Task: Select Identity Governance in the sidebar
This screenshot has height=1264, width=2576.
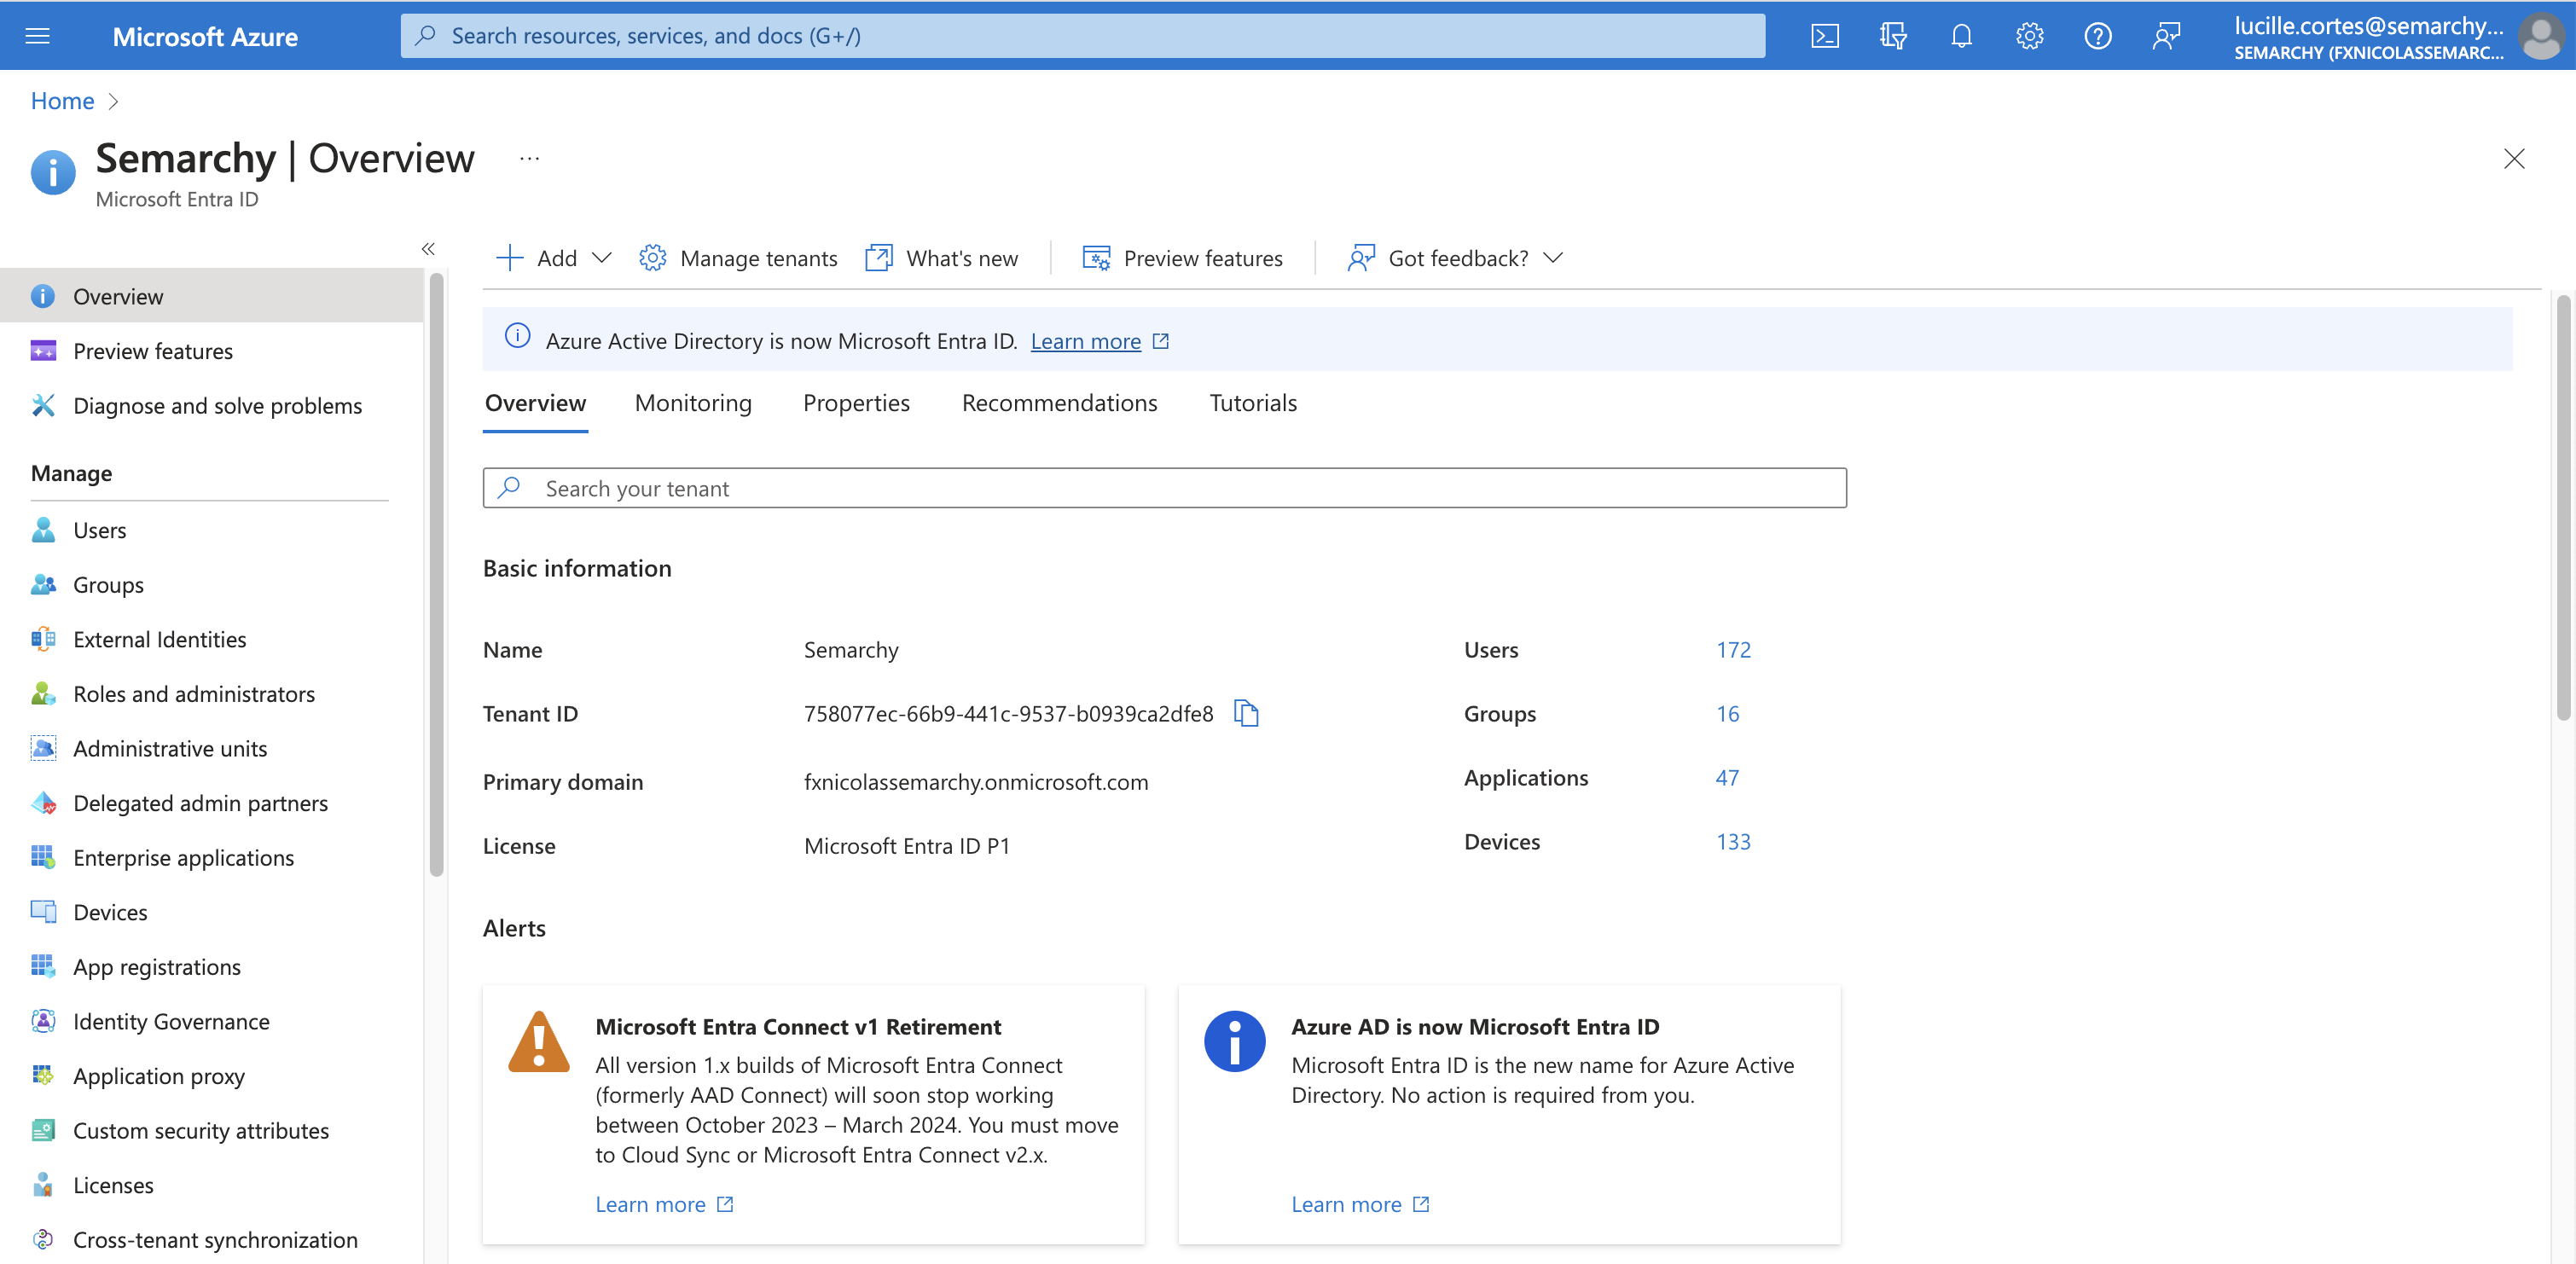Action: click(171, 1021)
